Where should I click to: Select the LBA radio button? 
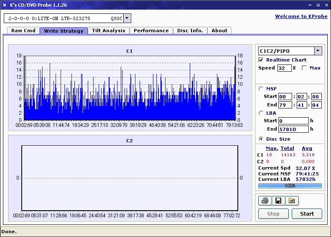(261, 113)
